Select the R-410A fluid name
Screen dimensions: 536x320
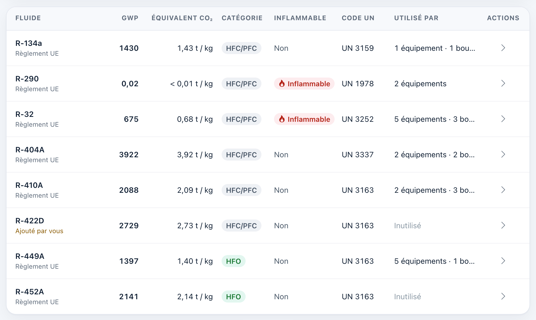(x=29, y=185)
